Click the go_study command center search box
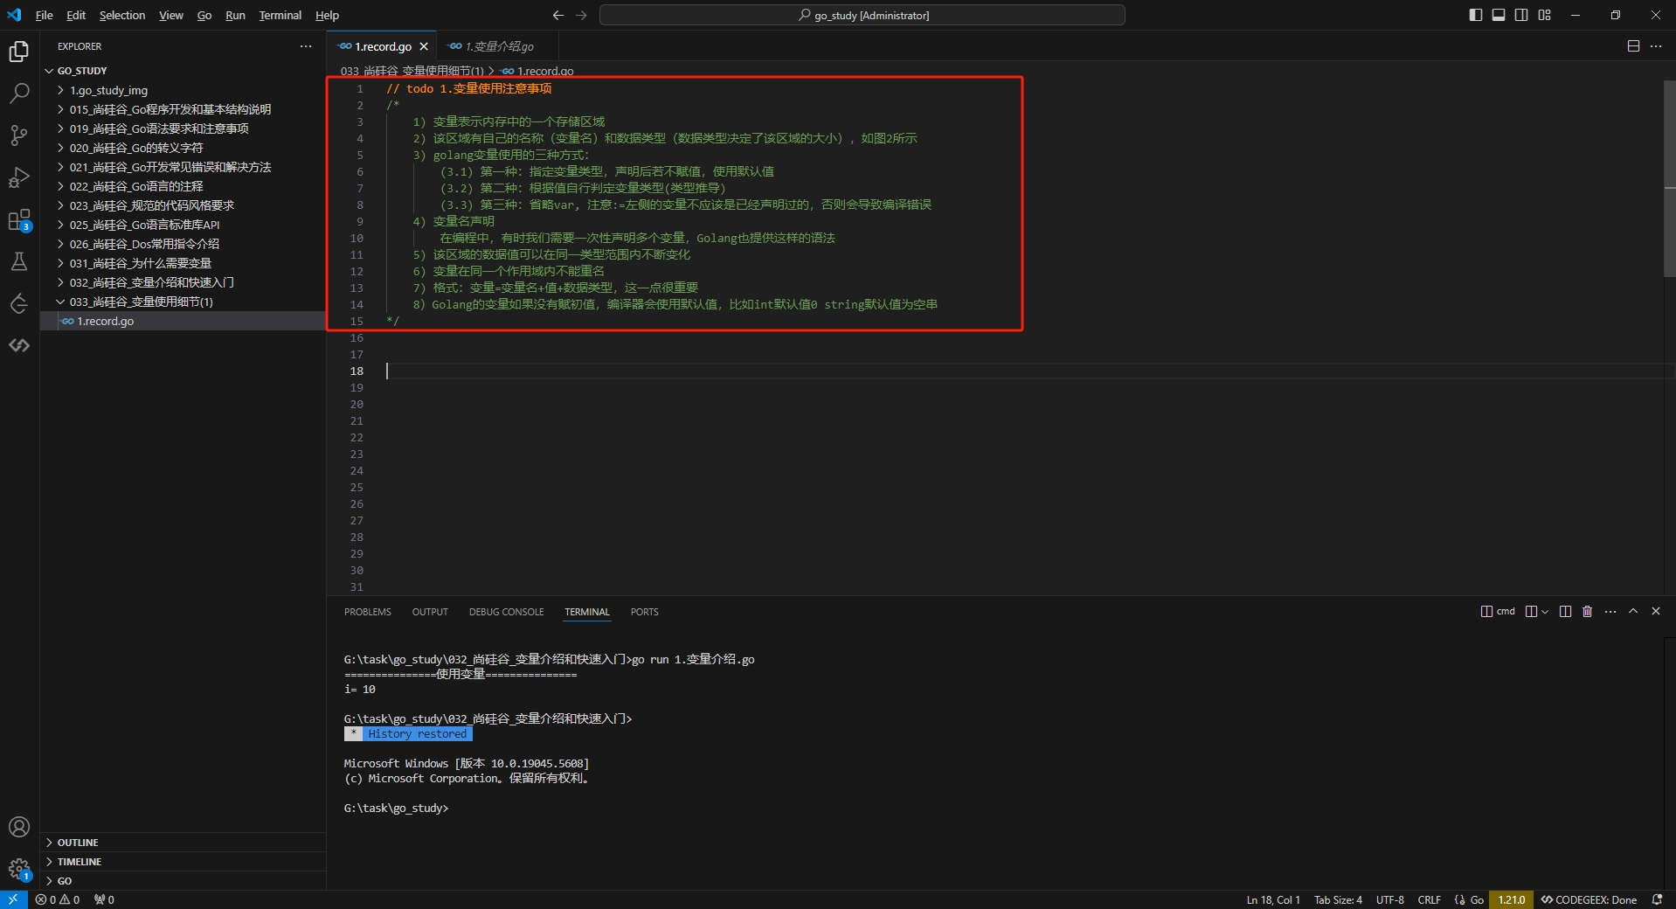The image size is (1676, 909). point(862,15)
